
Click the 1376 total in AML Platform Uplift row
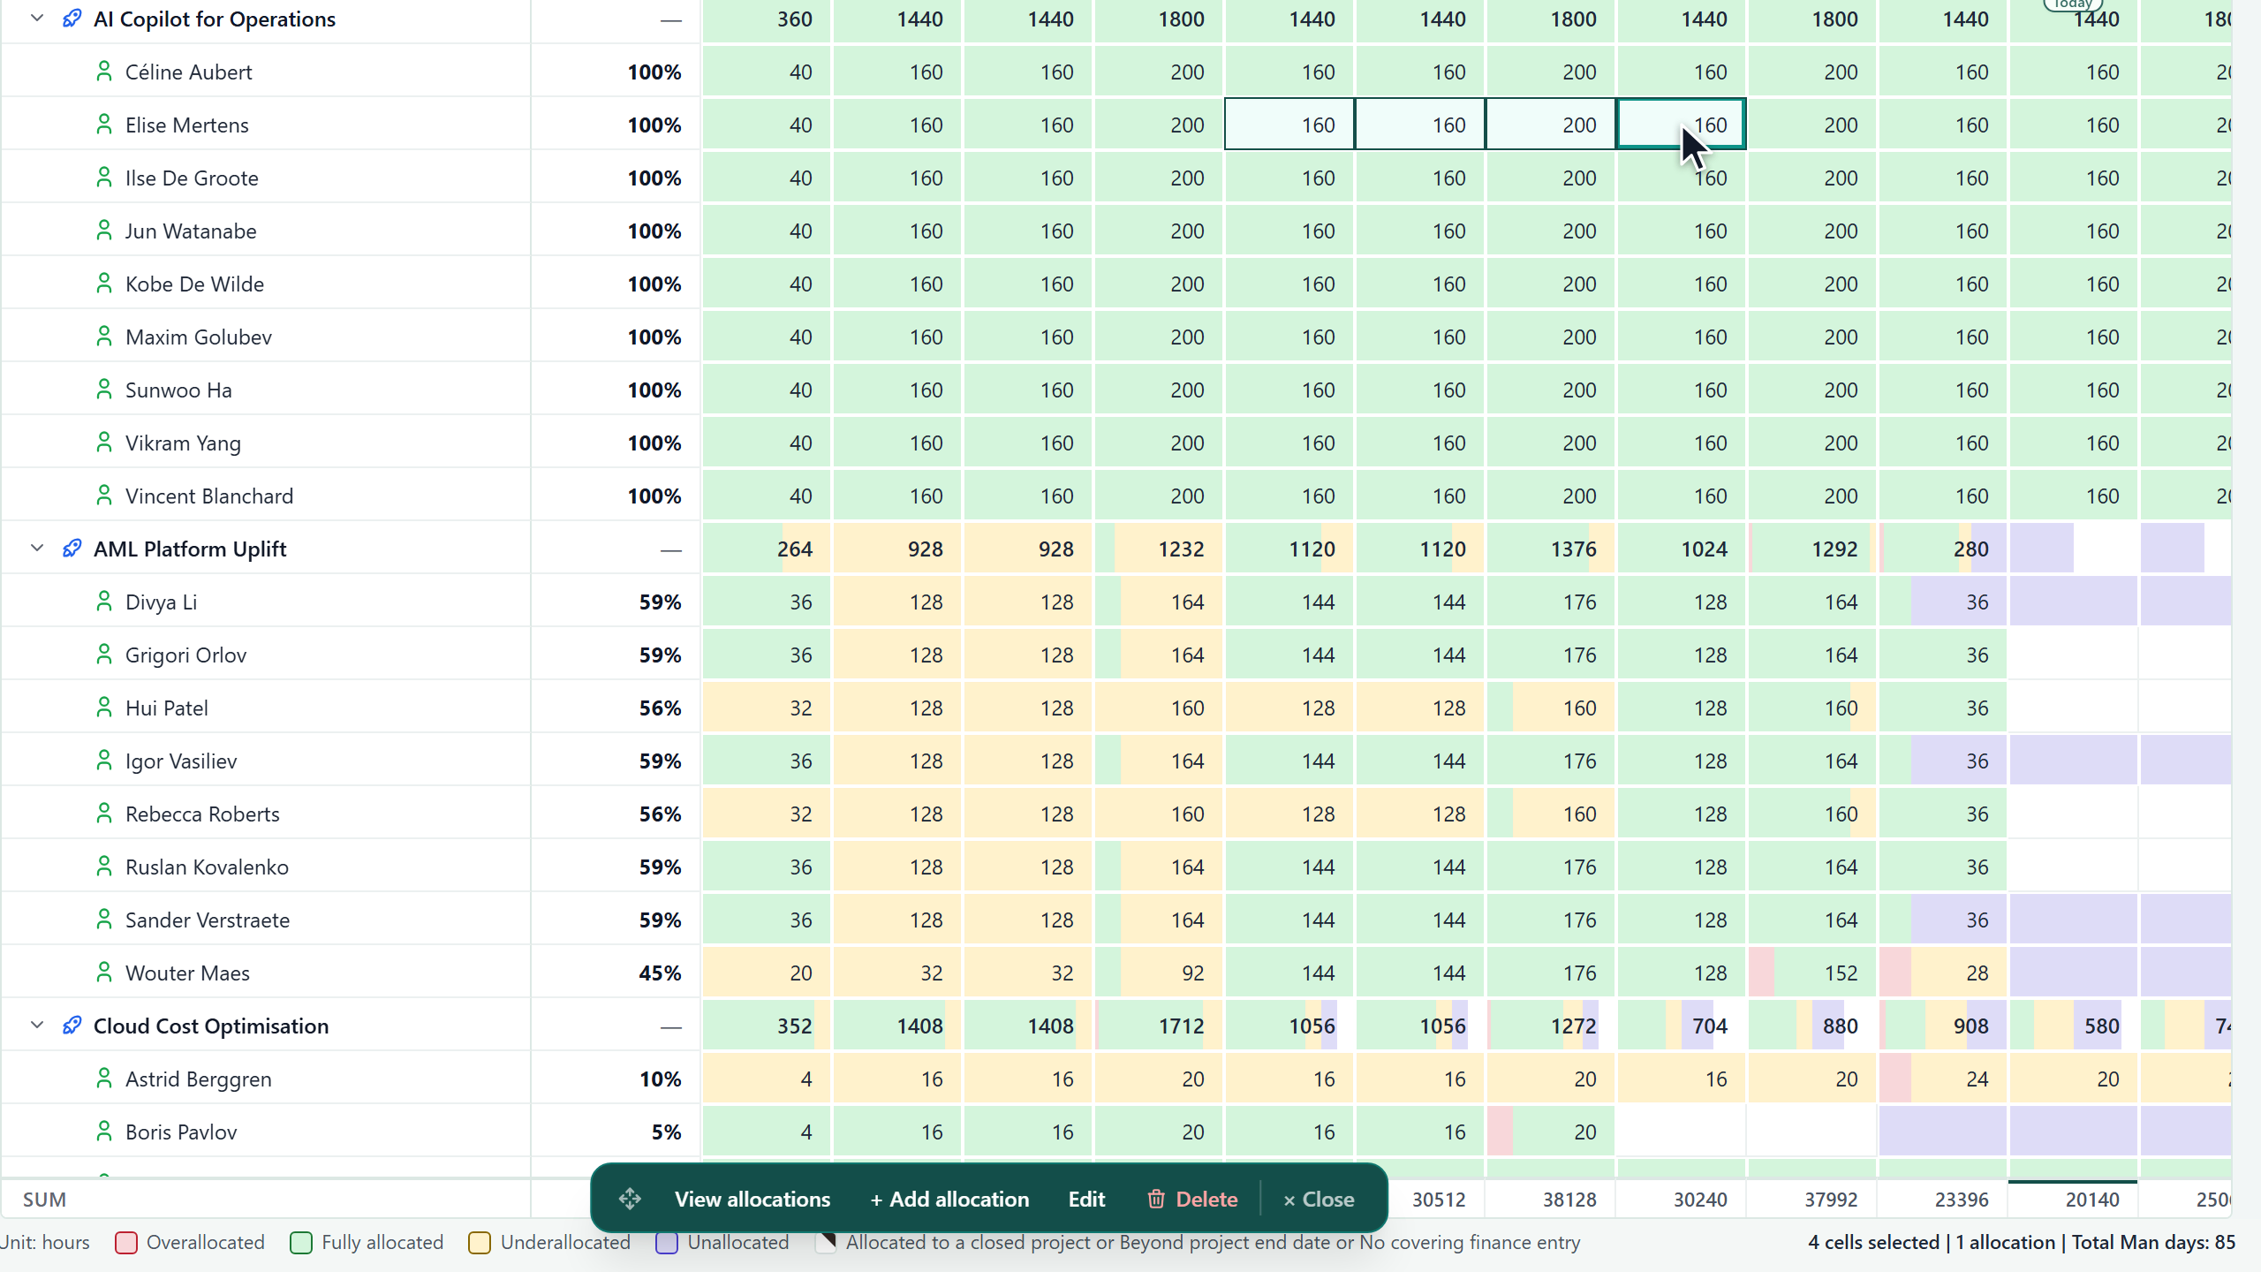(x=1551, y=549)
